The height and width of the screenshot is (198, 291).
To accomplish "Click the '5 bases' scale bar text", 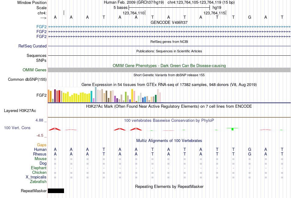I will (x=121, y=8).
